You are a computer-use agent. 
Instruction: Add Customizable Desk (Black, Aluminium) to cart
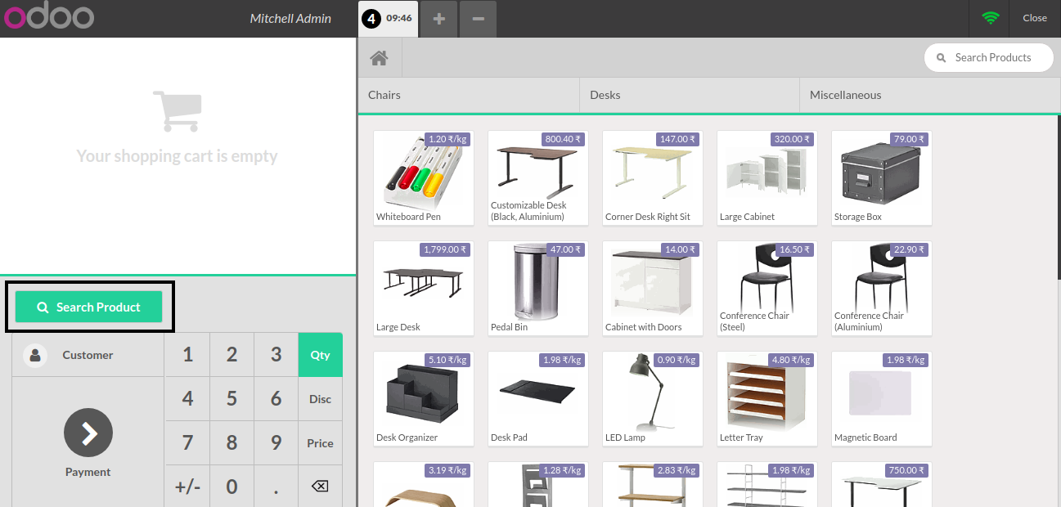point(538,177)
